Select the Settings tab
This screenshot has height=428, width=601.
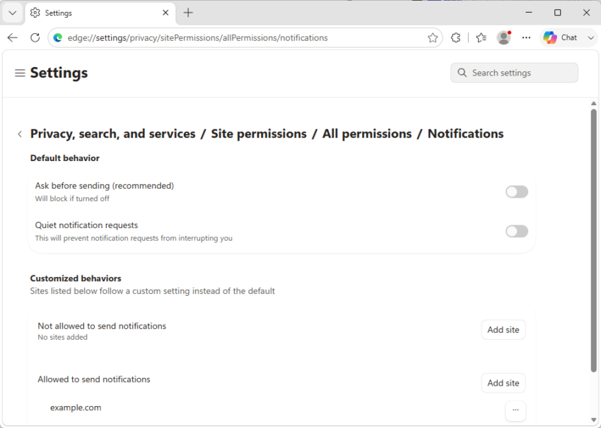[x=100, y=13]
